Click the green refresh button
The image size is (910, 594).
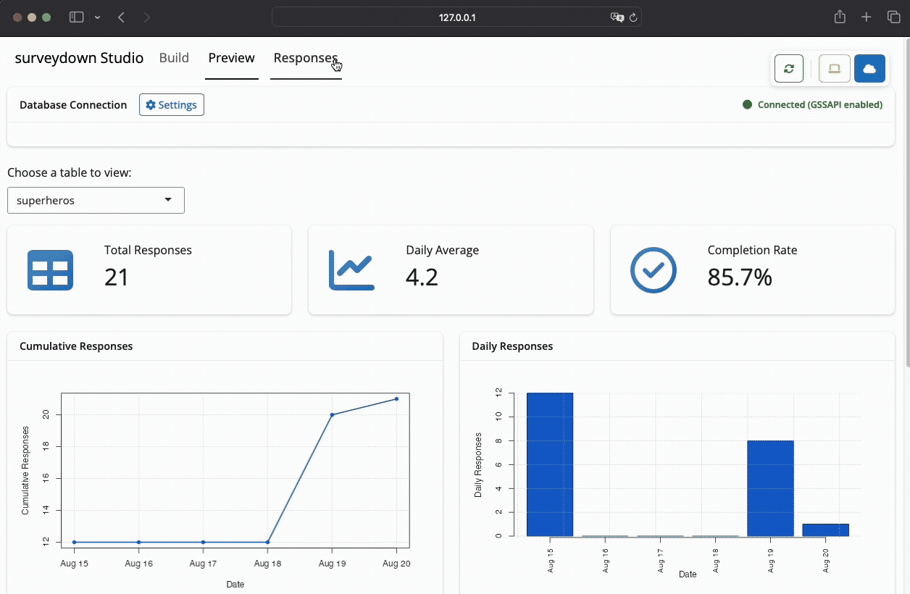789,69
